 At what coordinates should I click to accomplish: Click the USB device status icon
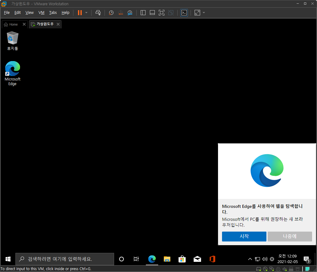[291, 269]
